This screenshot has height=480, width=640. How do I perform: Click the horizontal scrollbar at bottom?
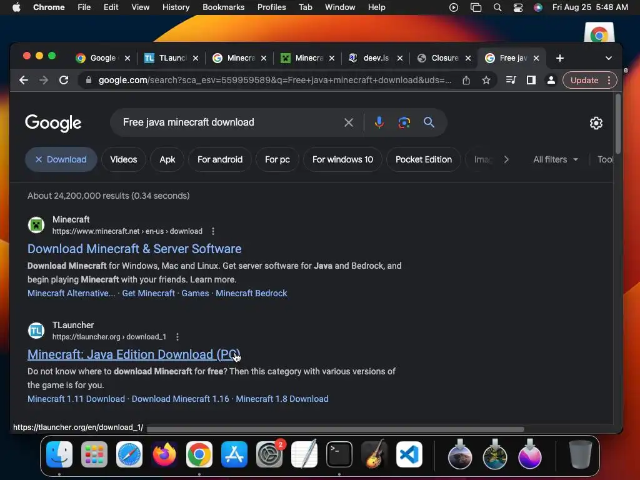336,429
